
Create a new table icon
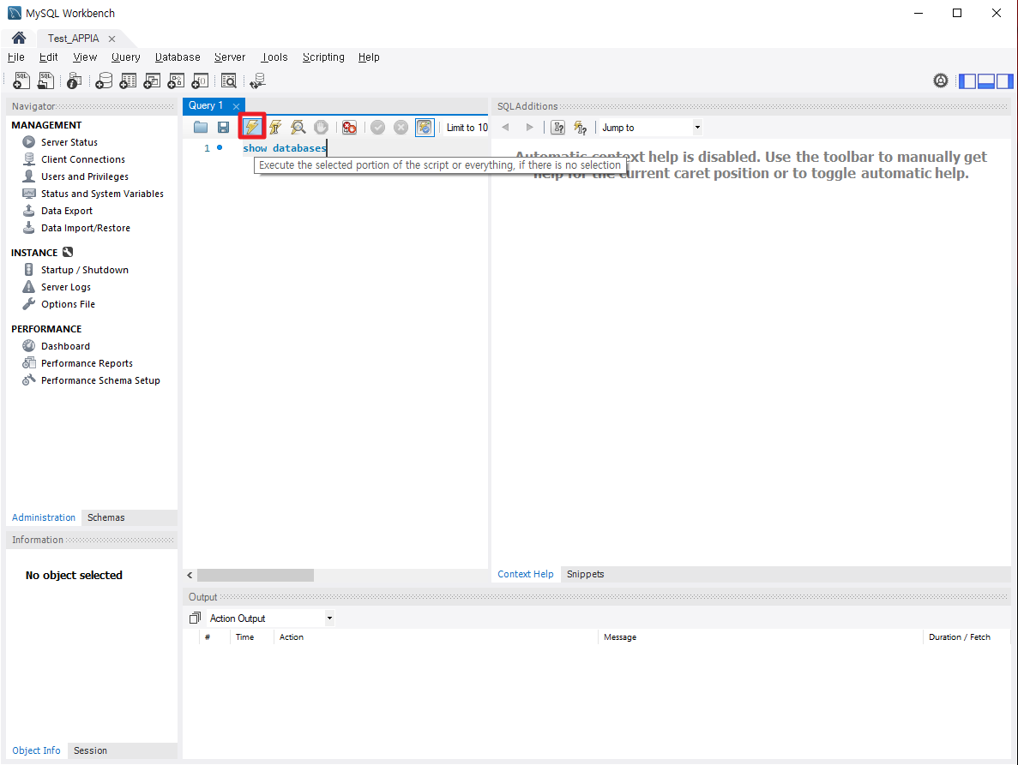tap(128, 81)
